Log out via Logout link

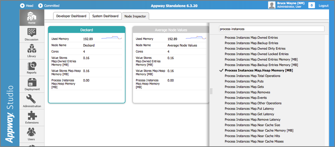[323, 6]
